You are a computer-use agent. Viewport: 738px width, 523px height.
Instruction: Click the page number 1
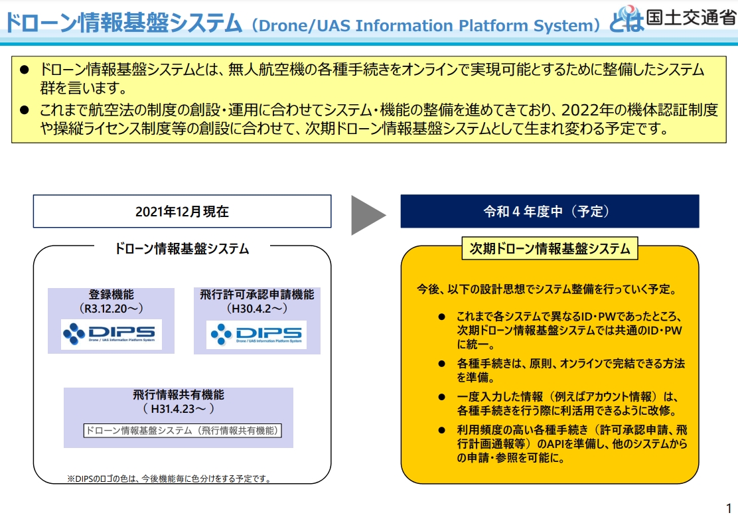tap(729, 508)
